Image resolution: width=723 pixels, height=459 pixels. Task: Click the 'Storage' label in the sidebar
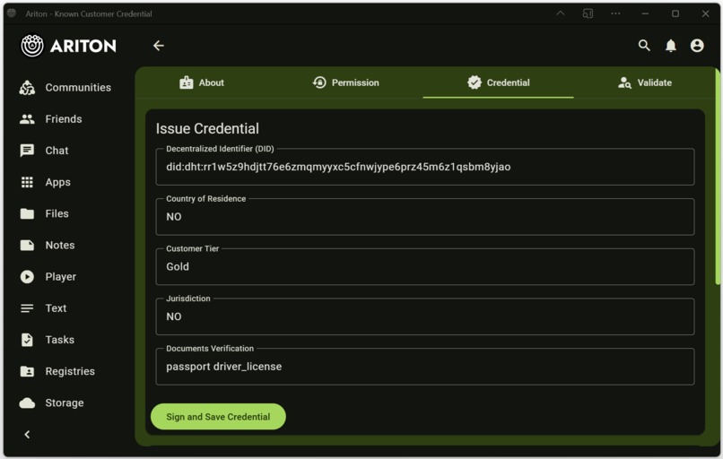pyautogui.click(x=65, y=403)
